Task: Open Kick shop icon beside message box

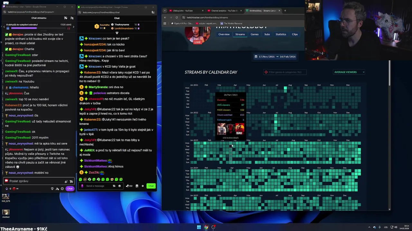Action: tap(137, 186)
